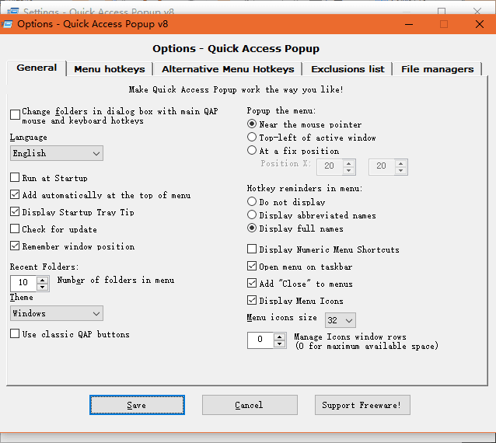The image size is (496, 443).
Task: Uncheck Add automatically at the top of menu
Action: click(15, 194)
